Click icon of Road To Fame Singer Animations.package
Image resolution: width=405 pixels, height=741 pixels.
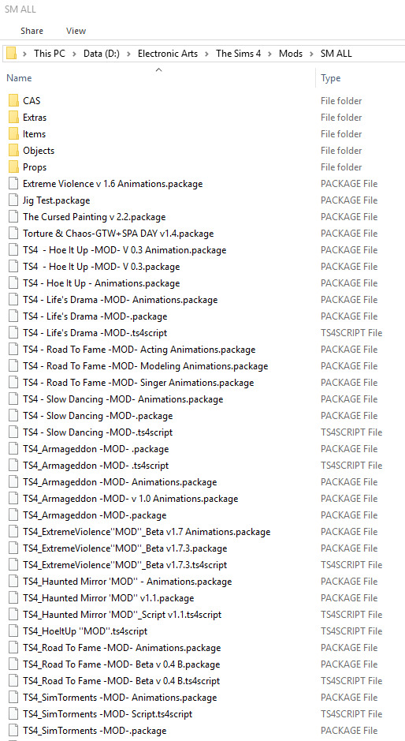tap(13, 383)
